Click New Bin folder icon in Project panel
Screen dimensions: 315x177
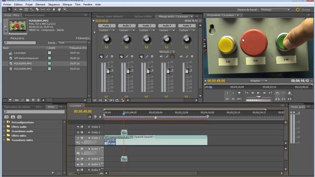28,100
